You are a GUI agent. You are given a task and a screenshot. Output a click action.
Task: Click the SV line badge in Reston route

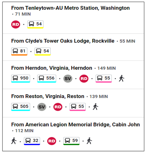[42, 107]
